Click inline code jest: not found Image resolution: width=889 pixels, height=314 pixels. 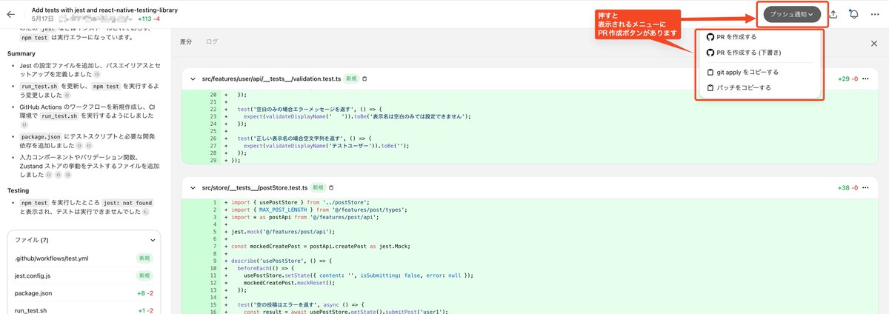tap(127, 202)
